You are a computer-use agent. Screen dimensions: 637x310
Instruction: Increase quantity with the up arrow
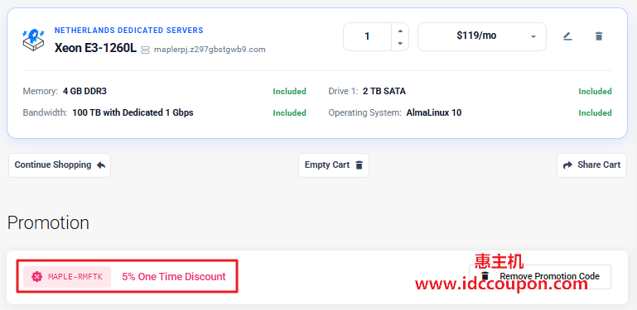tap(400, 31)
